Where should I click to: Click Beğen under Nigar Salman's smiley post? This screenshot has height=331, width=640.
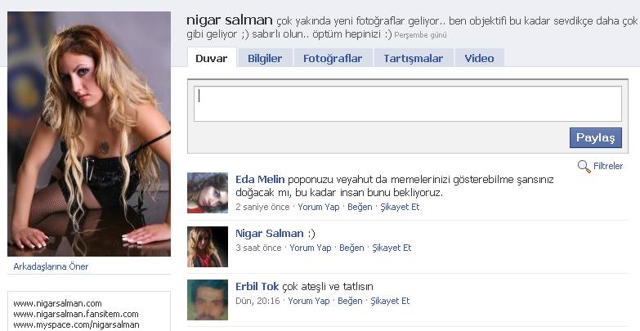(x=351, y=248)
